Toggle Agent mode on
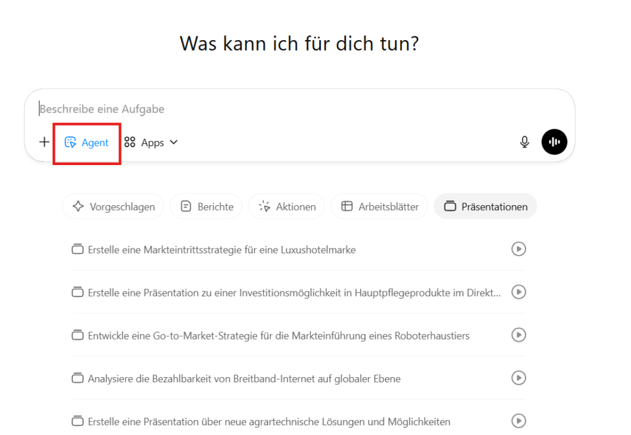631x435 pixels. coord(87,142)
